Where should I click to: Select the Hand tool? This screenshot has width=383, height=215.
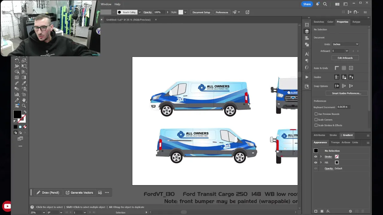[24, 100]
